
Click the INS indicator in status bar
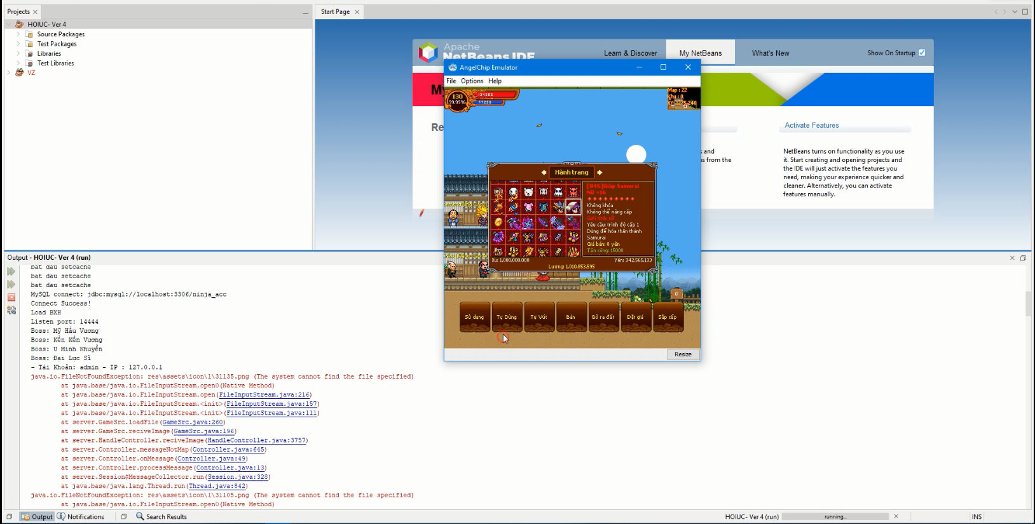point(977,516)
